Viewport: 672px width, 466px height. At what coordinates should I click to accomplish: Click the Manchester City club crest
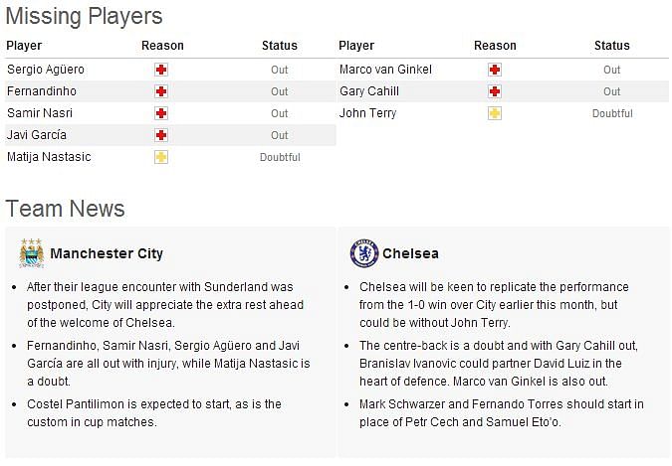32,253
